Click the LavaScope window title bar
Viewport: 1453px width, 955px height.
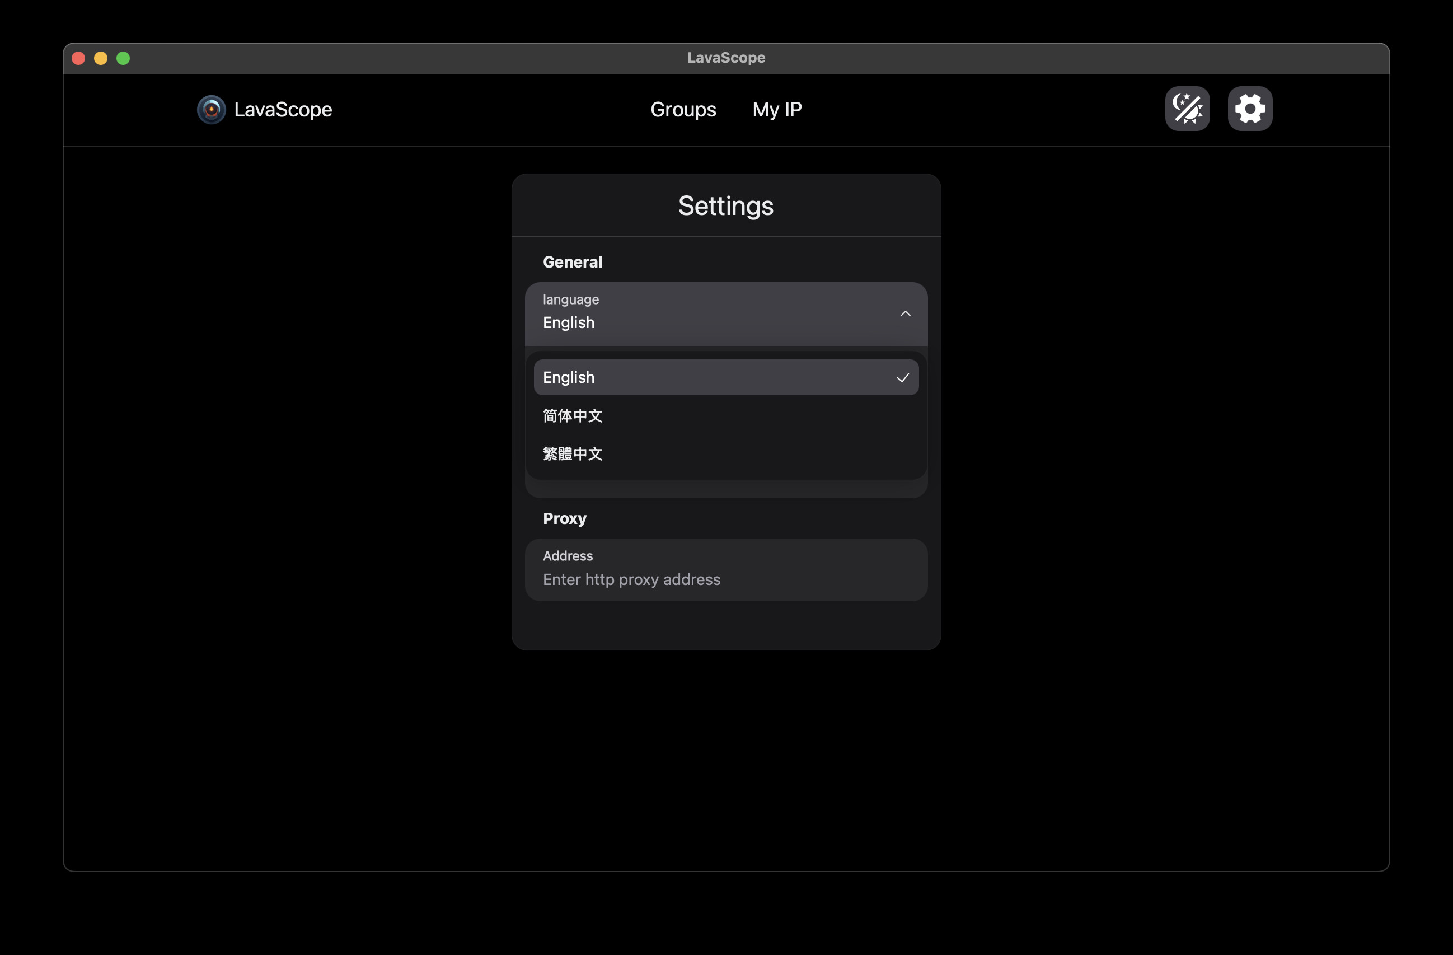[725, 58]
